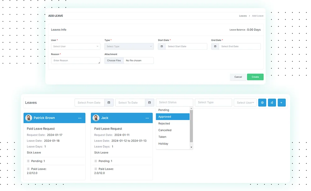Image resolution: width=311 pixels, height=191 pixels.
Task: Click the Cancel button
Action: [238, 77]
